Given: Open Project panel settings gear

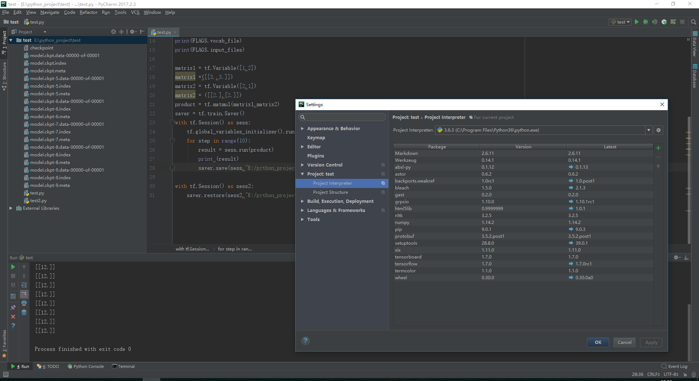Looking at the screenshot, I should point(133,32).
